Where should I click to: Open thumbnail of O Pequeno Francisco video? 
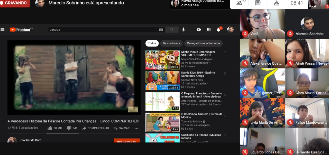point(162,102)
